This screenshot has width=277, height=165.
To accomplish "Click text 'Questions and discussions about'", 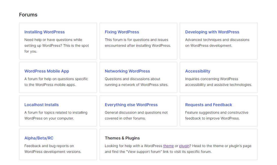I will point(133,79).
